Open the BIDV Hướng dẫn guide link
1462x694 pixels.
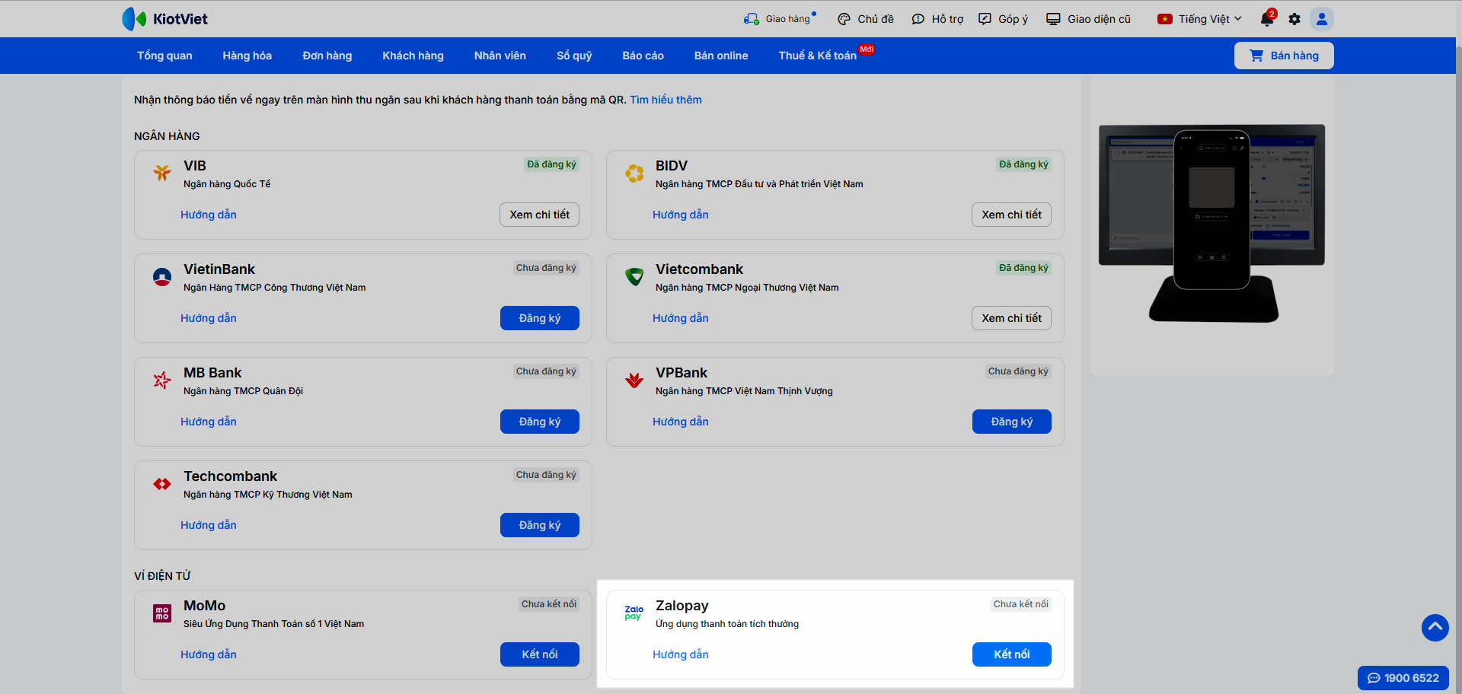(x=681, y=215)
